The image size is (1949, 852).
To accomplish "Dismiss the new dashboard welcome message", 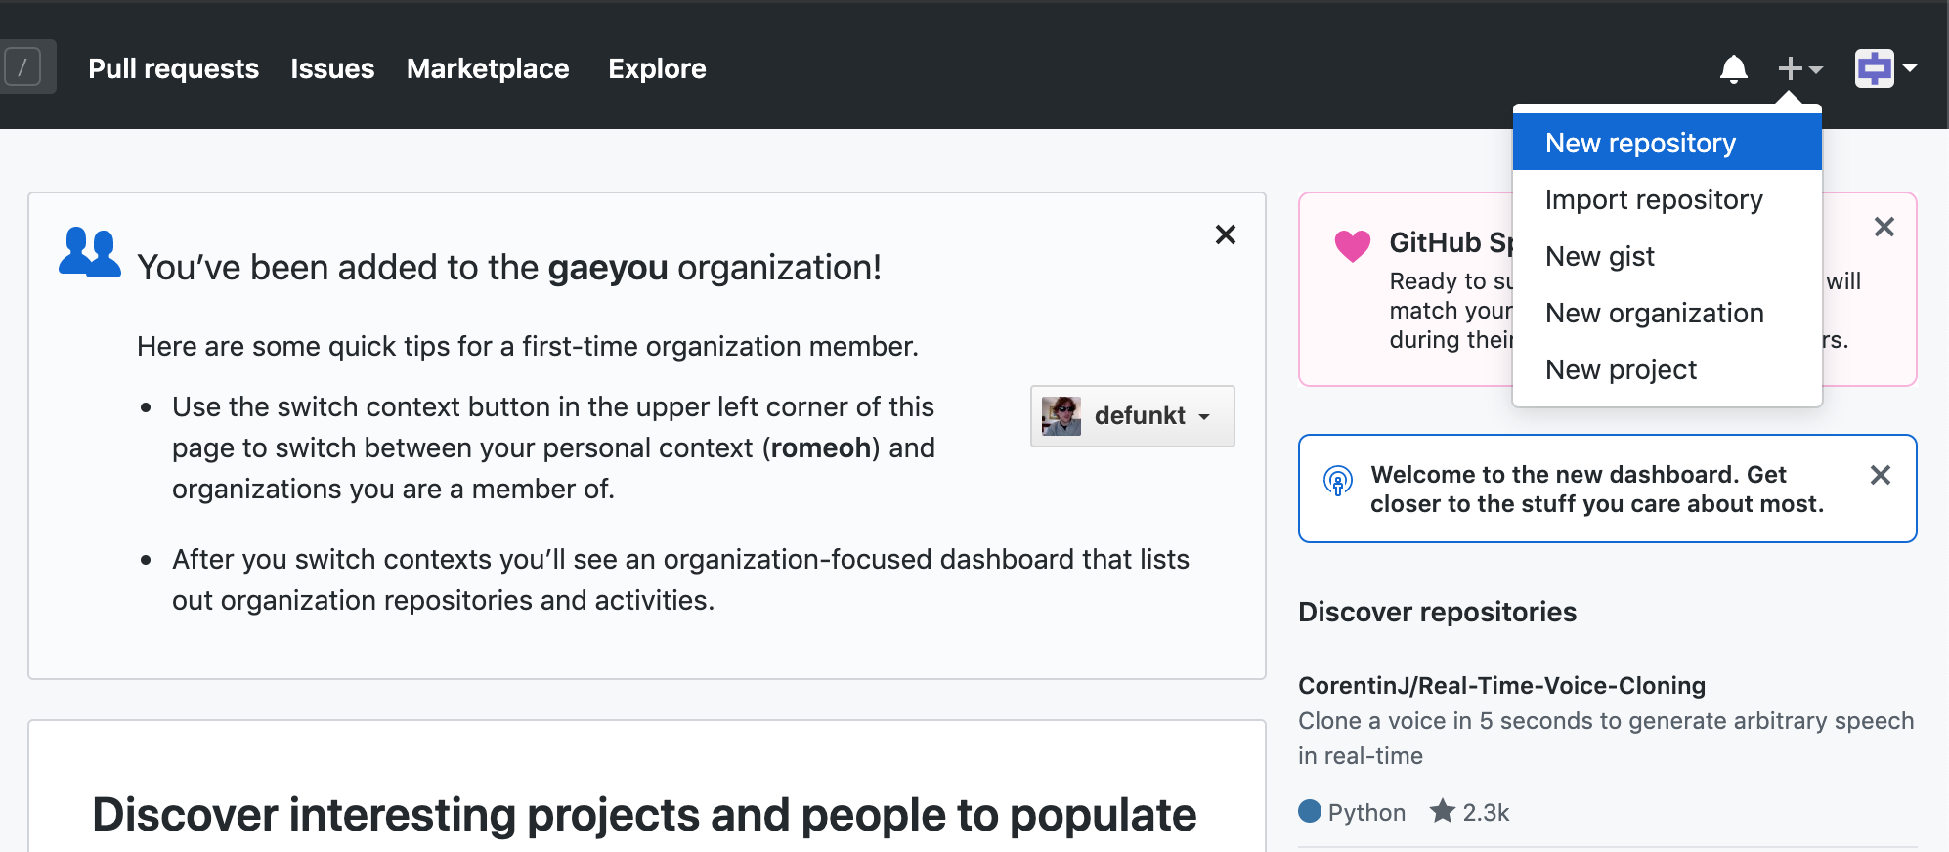I will (x=1881, y=475).
